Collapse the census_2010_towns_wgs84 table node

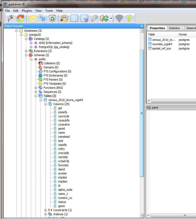41,100
